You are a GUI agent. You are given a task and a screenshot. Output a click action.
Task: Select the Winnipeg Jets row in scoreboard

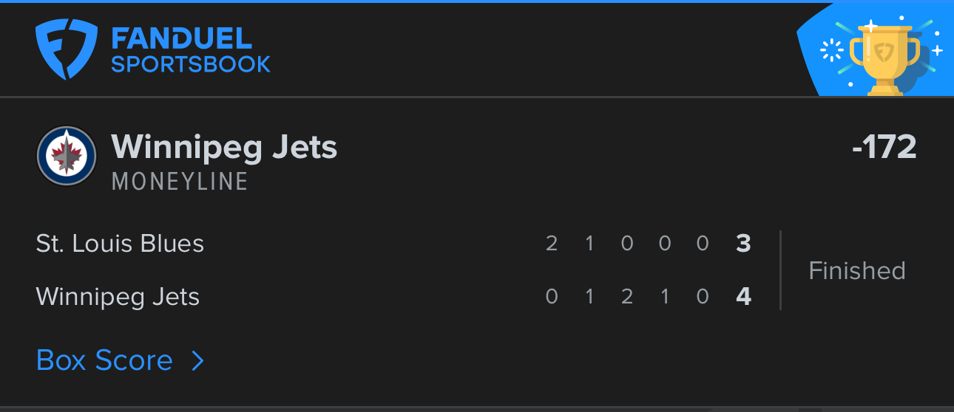point(393,297)
